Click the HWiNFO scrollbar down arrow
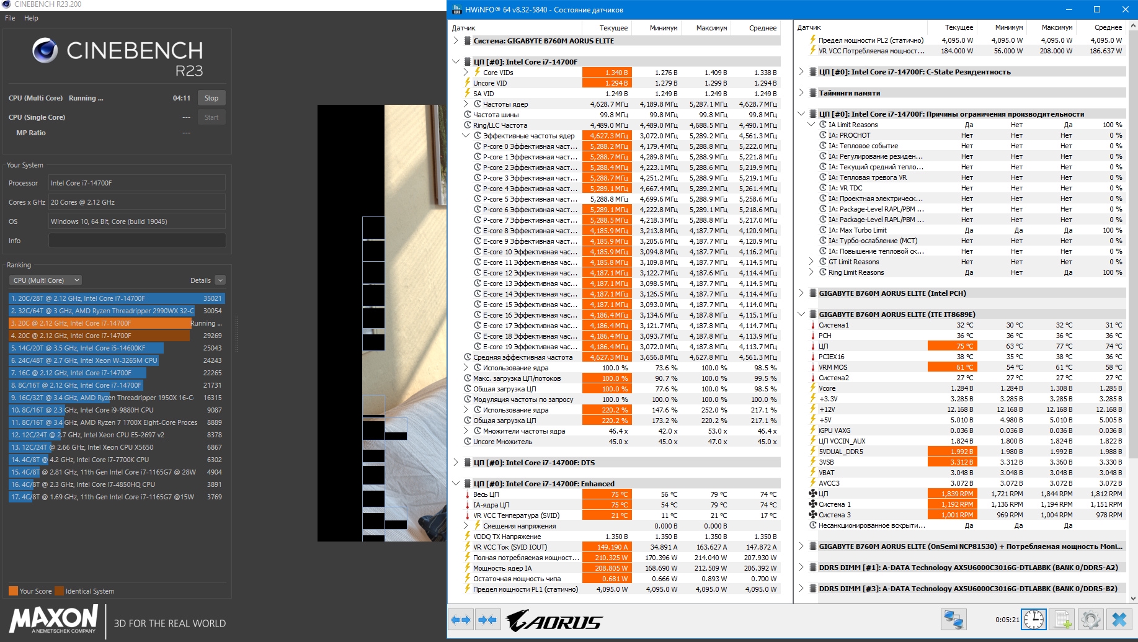1138x642 pixels. 1133,599
